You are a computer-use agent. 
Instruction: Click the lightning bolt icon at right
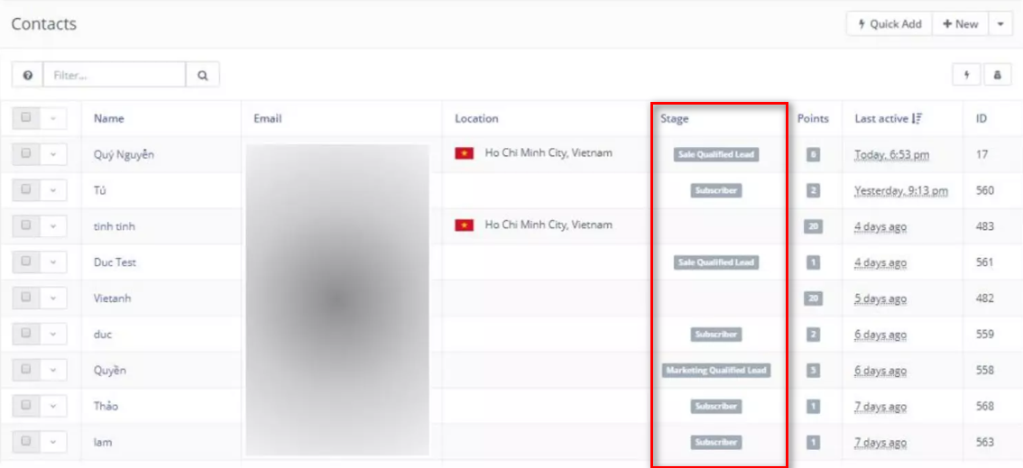[x=966, y=76]
